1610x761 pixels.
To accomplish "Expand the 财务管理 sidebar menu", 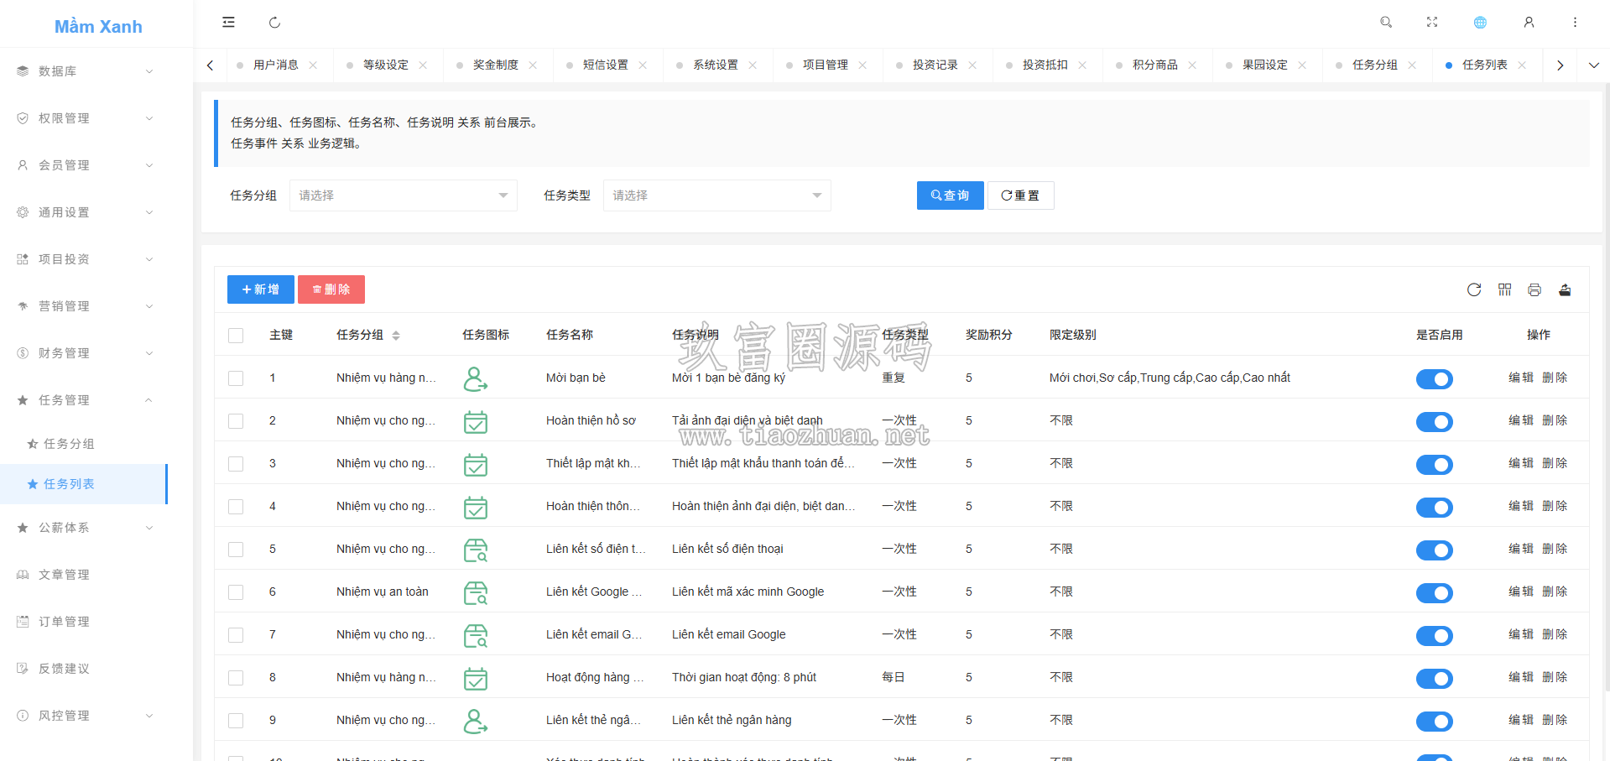I will [84, 353].
